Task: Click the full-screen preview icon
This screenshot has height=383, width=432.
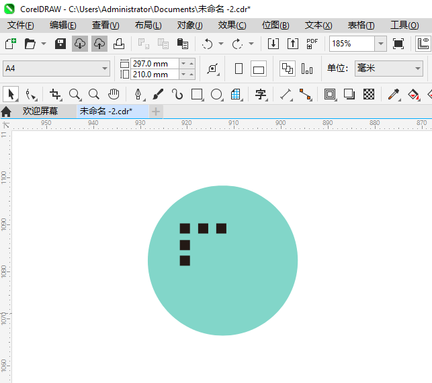Action: (x=398, y=44)
